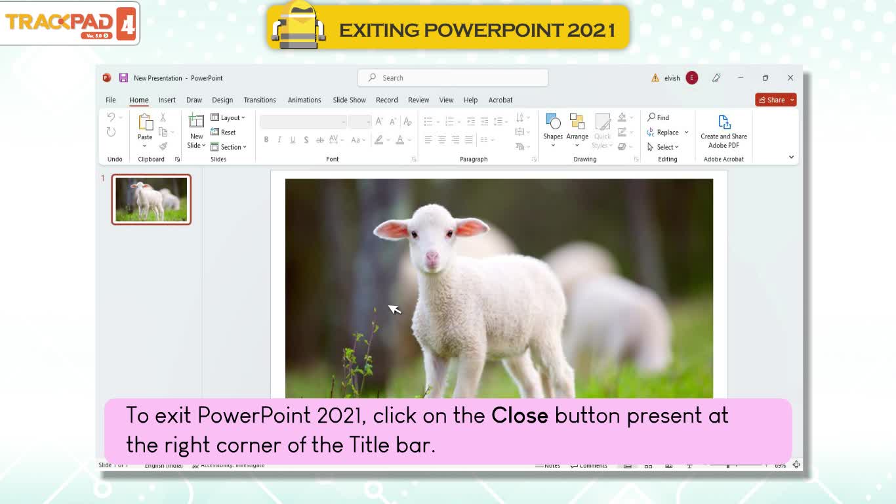Open the Layout dropdown

click(x=228, y=117)
